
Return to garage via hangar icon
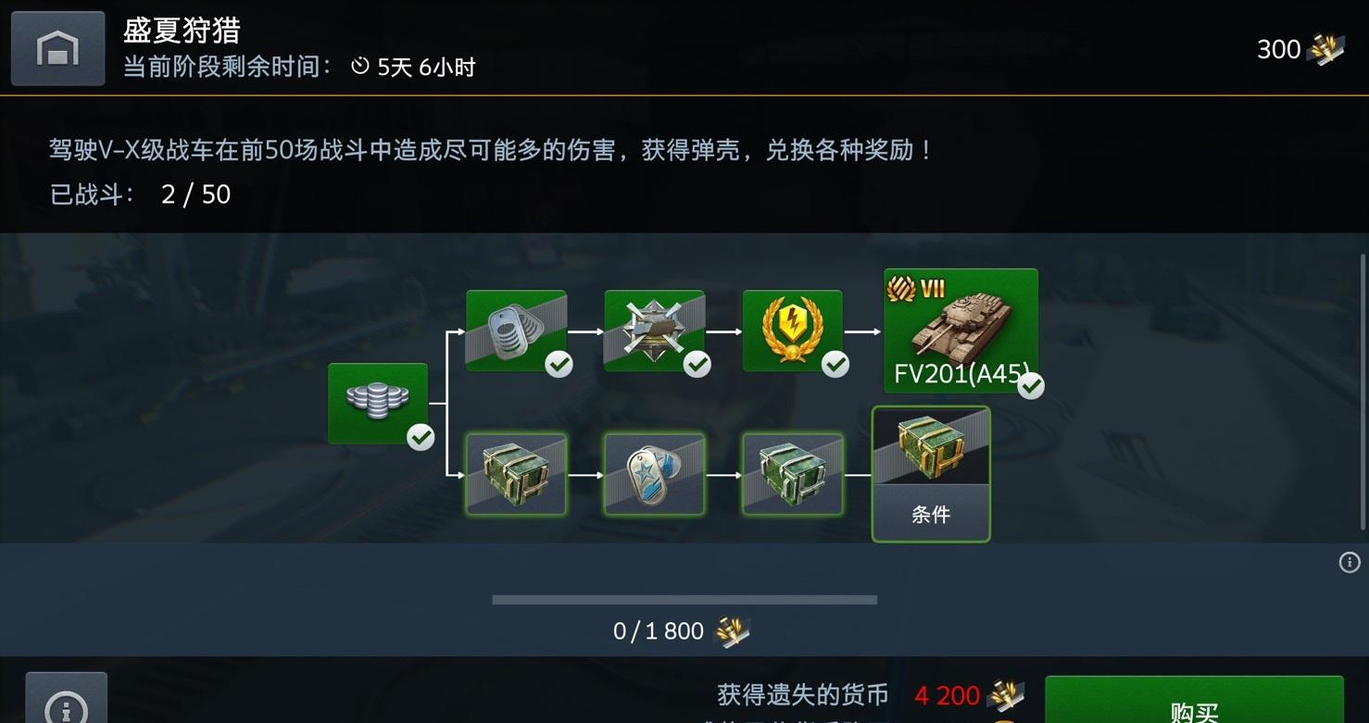click(57, 48)
